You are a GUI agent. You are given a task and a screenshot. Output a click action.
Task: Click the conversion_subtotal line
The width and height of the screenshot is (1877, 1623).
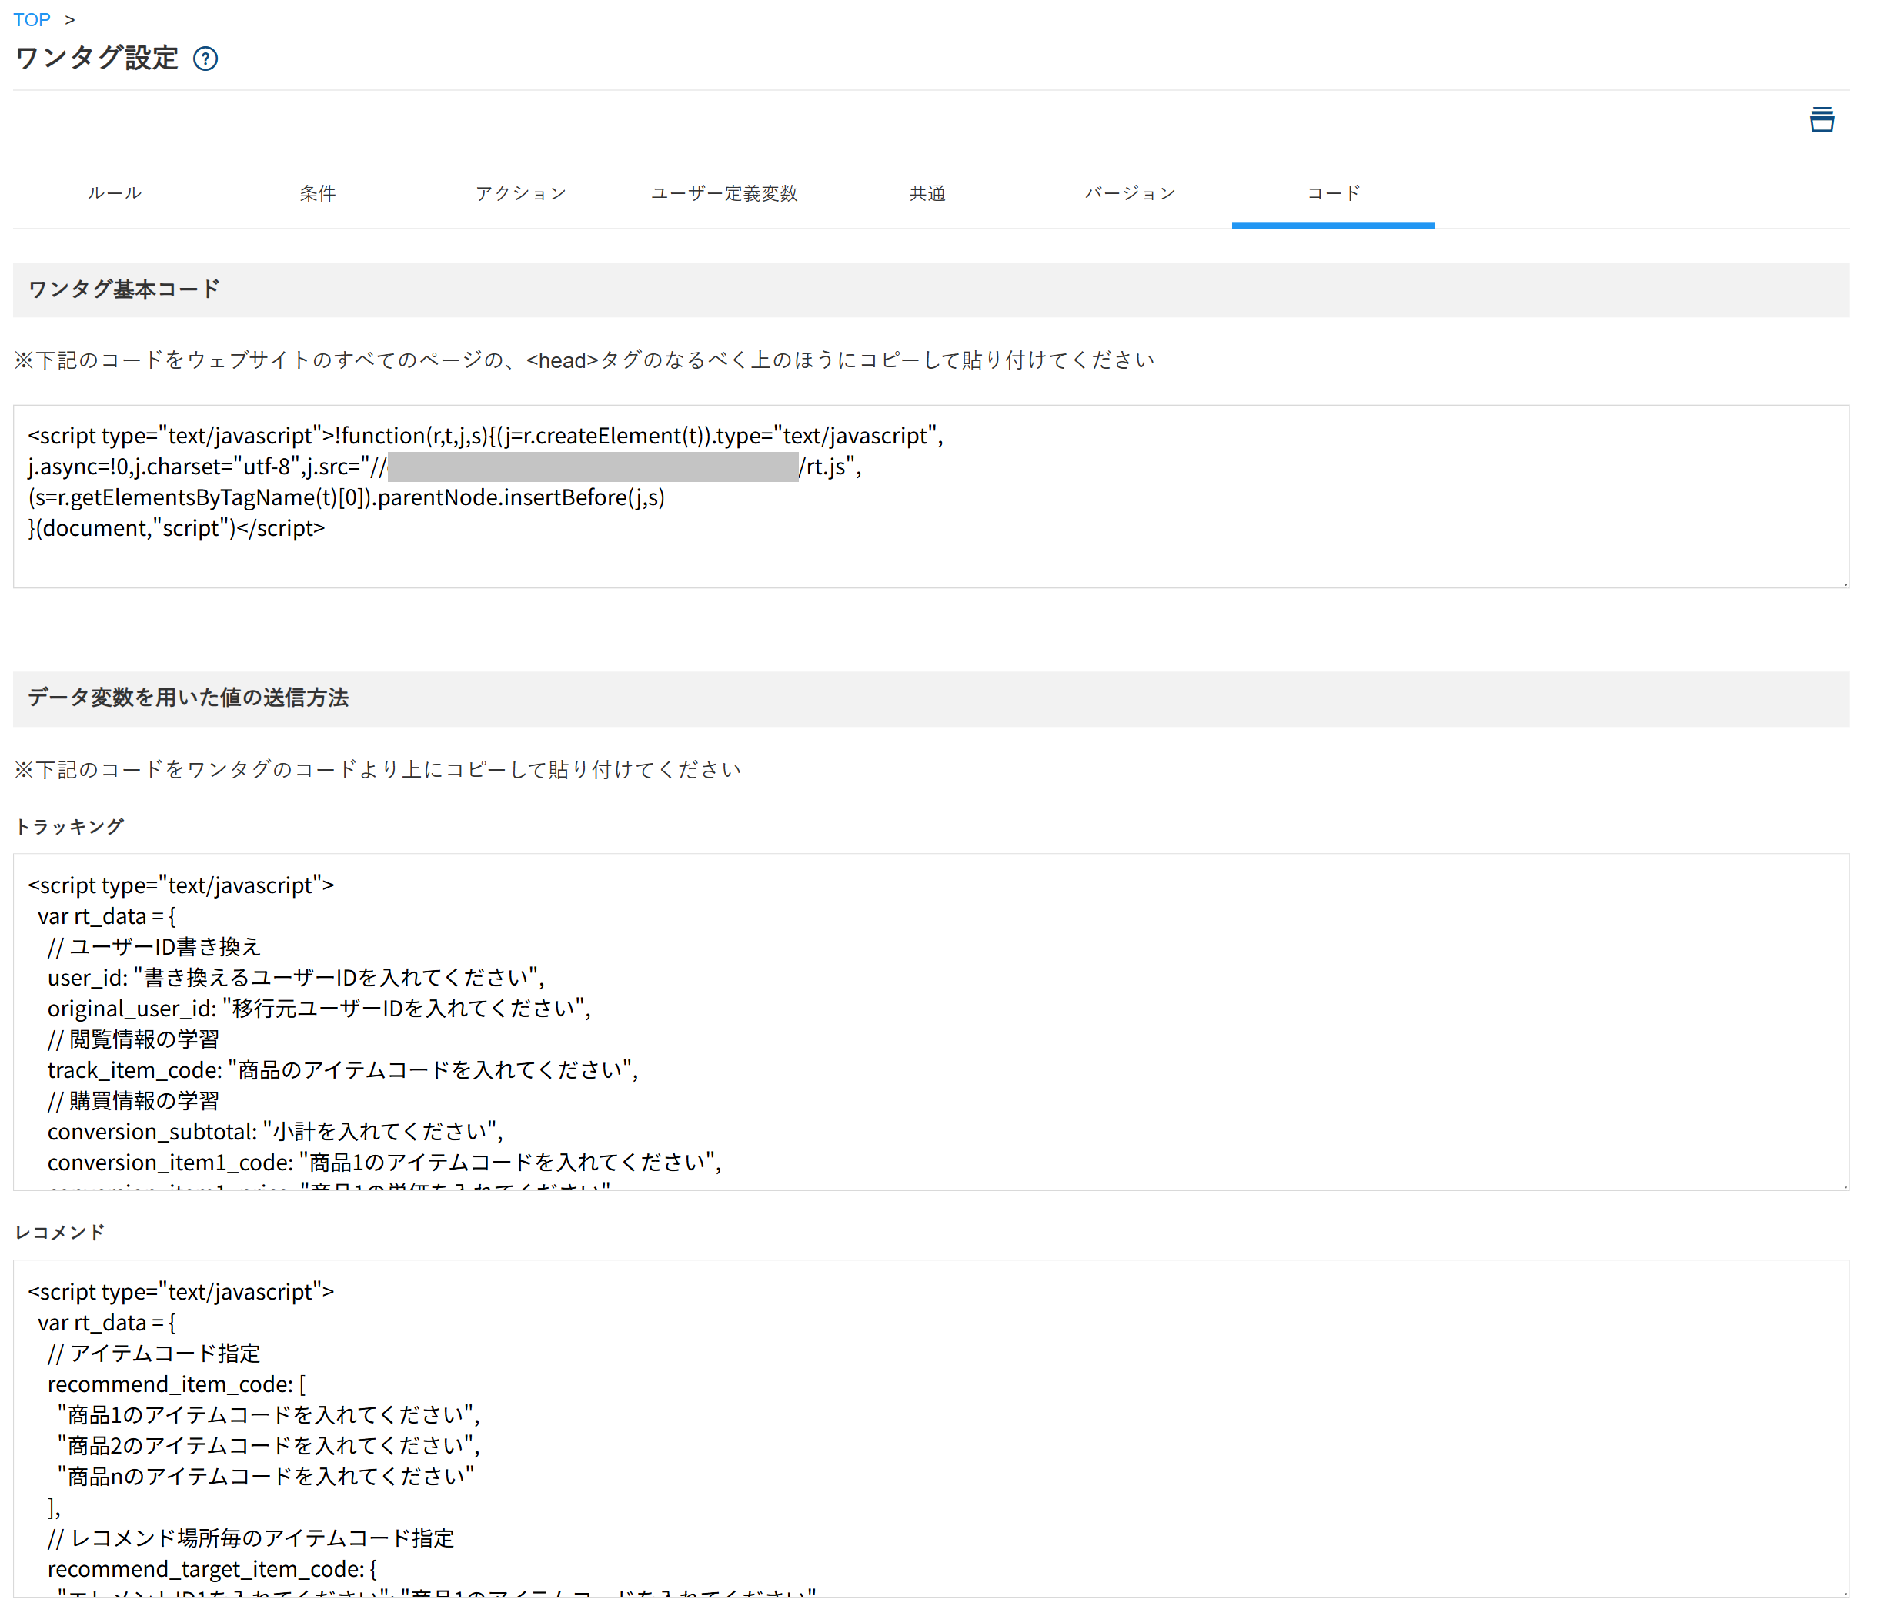[276, 1132]
